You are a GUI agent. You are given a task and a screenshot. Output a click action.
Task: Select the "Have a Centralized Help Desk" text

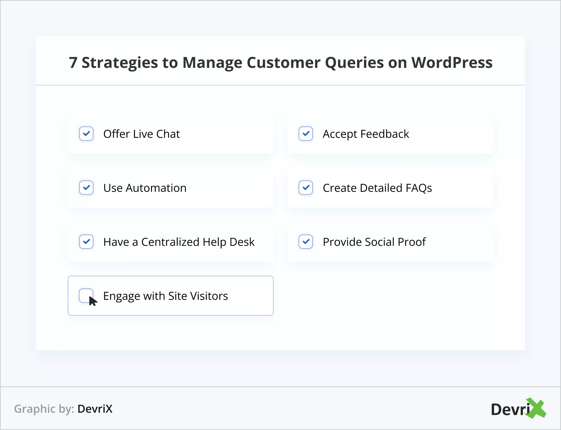tap(179, 242)
